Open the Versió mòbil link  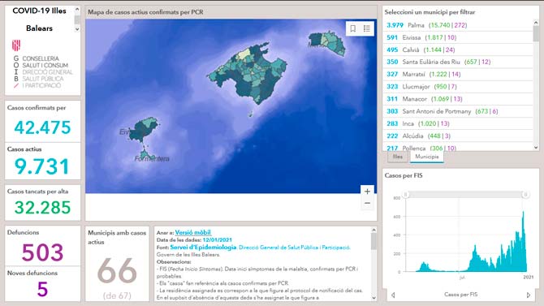click(193, 232)
